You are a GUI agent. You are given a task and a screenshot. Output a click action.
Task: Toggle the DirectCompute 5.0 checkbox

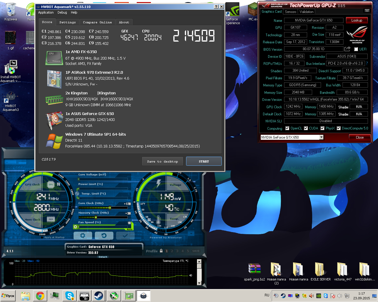click(x=339, y=128)
